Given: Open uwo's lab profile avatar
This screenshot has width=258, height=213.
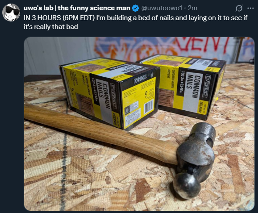Looking at the screenshot, I should pyautogui.click(x=11, y=13).
